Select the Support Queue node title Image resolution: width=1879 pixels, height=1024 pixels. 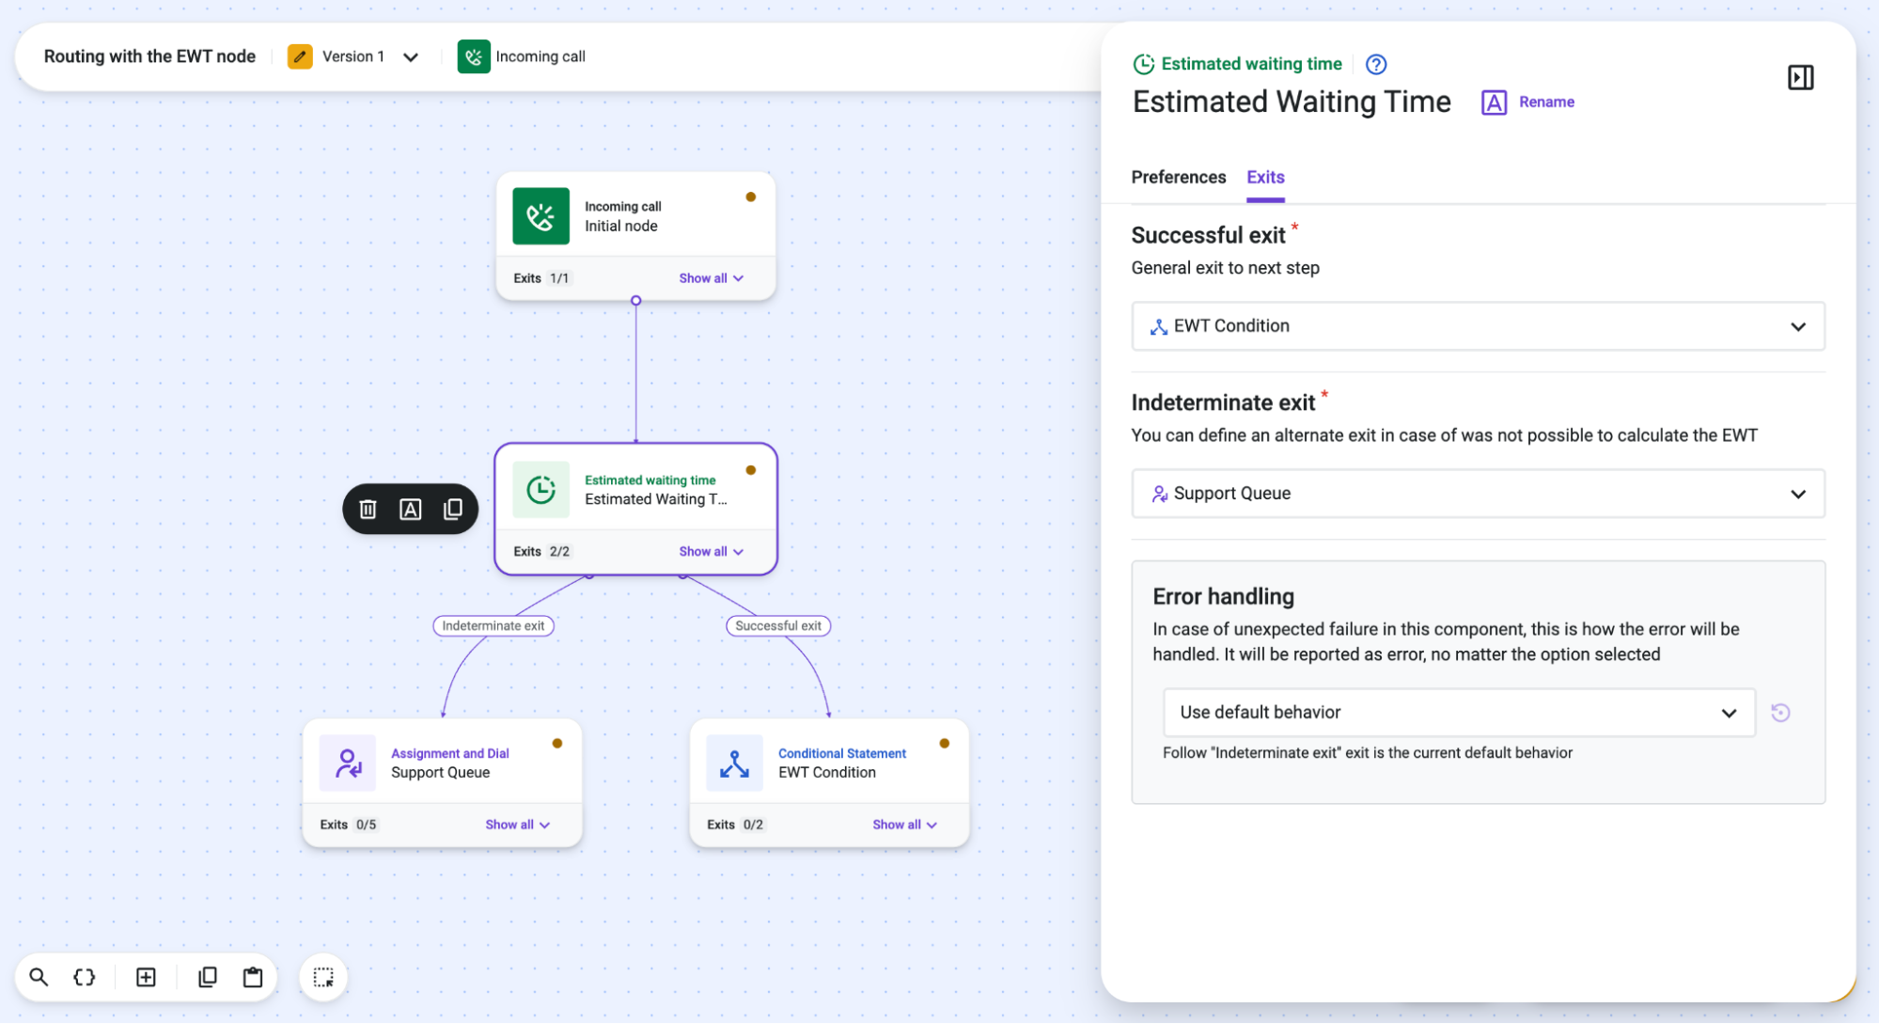click(441, 773)
